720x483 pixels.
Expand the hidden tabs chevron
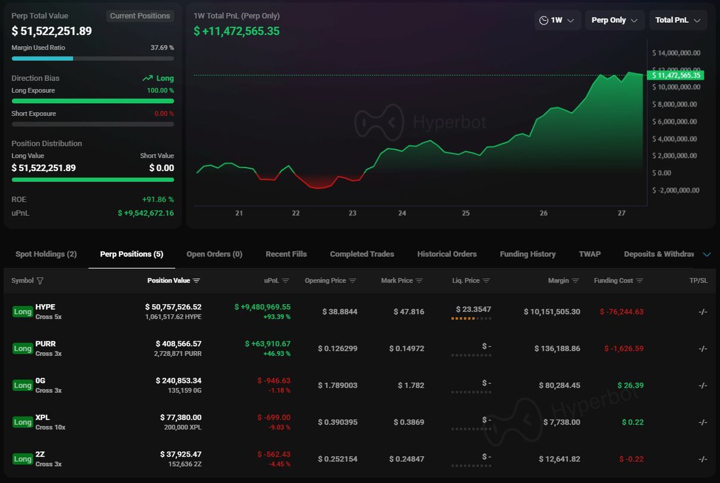(707, 254)
